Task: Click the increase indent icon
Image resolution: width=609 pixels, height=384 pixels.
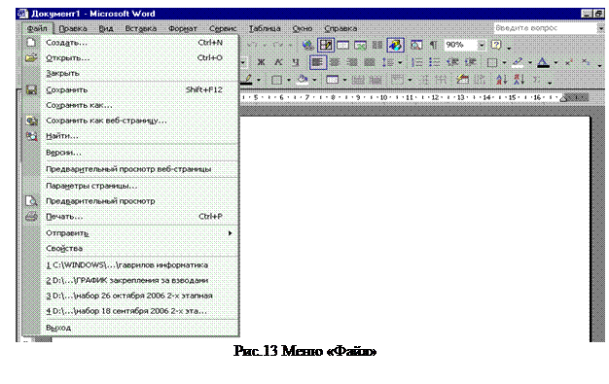Action: (x=470, y=62)
